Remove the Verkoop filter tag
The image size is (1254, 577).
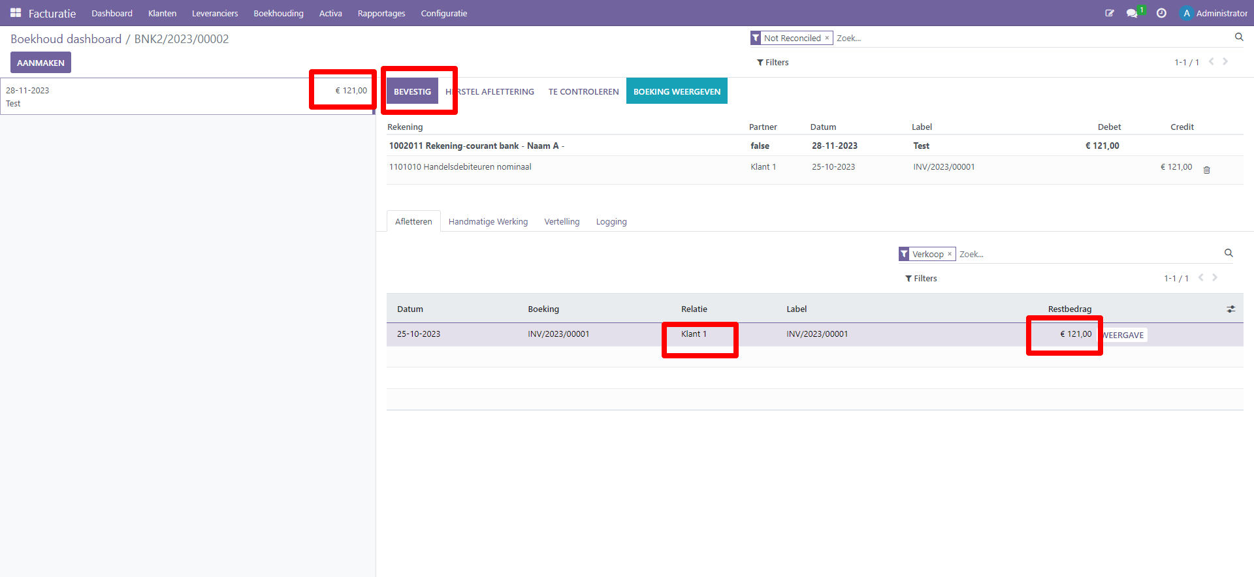coord(950,254)
